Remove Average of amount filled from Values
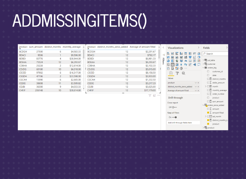The height and width of the screenshot is (179, 246). click(x=198, y=91)
